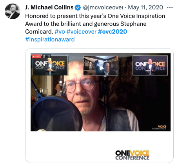The image size is (178, 165).
Task: Follow the #voiceover hashtag
Action: pos(82,32)
